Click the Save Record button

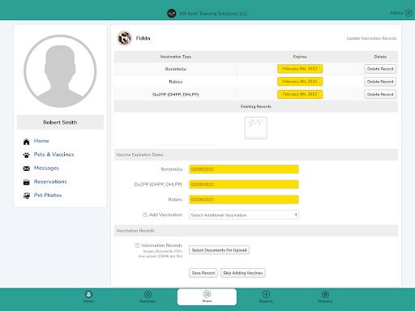(x=203, y=273)
